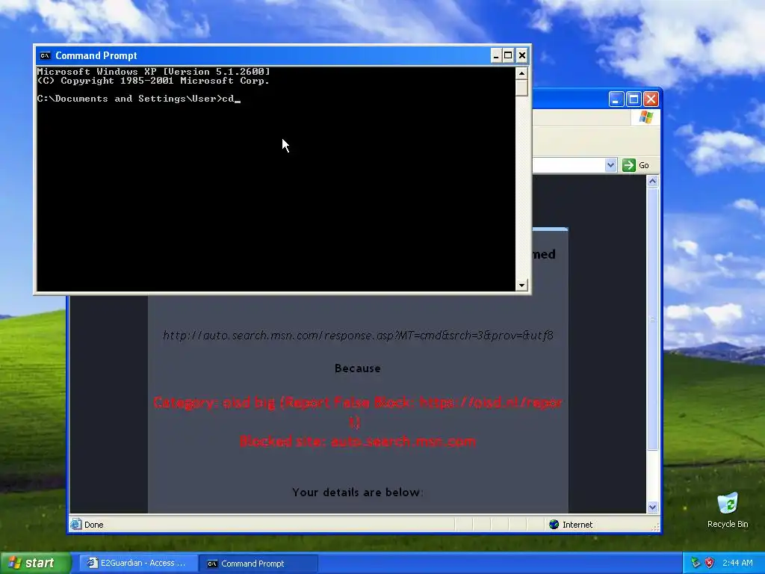Click the blocked URL text auto.search.msn.com/response.asp

click(358, 336)
